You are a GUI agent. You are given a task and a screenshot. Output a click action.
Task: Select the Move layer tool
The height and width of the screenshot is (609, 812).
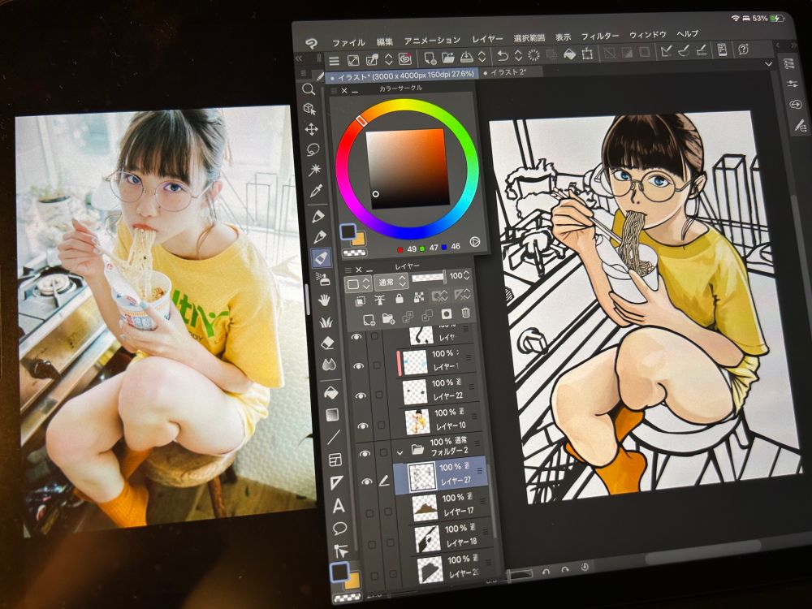[311, 129]
